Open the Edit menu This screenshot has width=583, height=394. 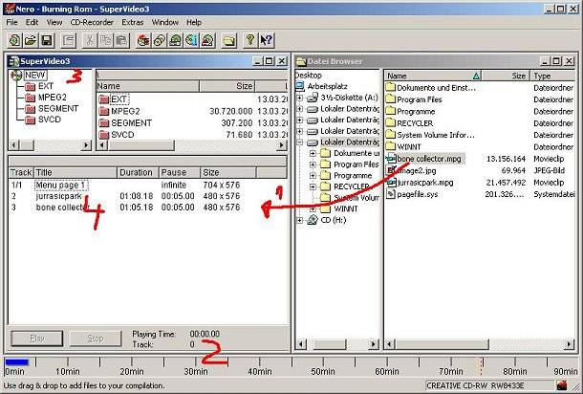point(32,22)
